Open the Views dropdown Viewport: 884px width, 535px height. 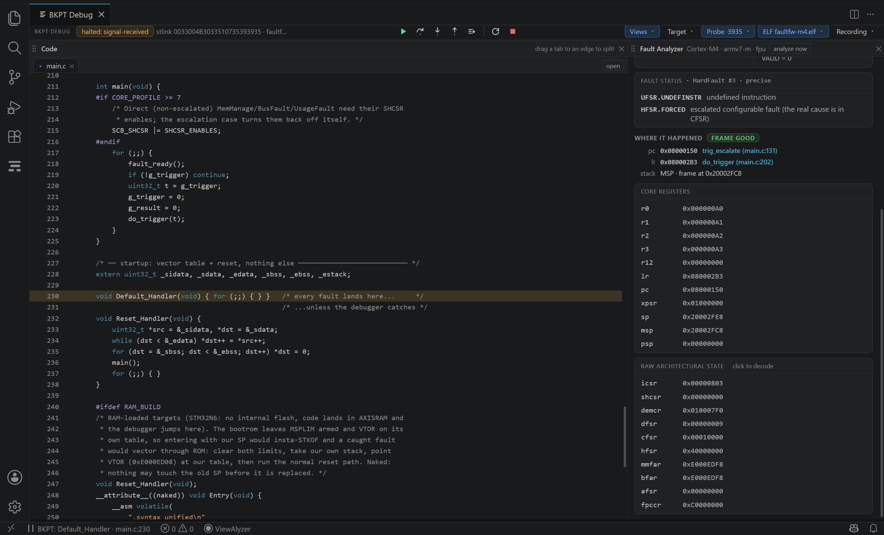[642, 32]
